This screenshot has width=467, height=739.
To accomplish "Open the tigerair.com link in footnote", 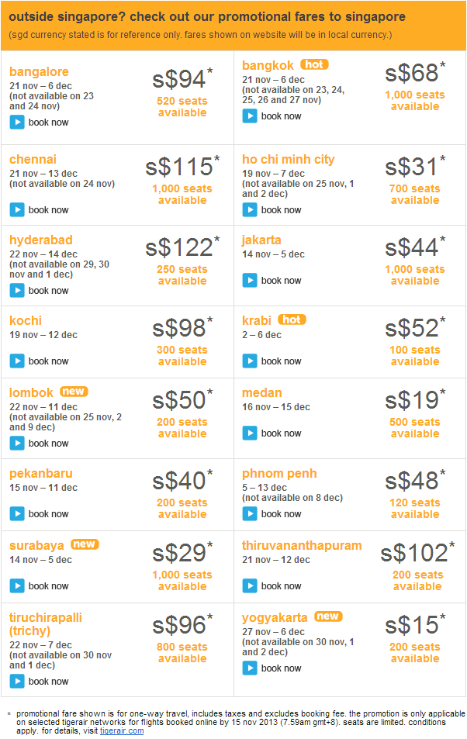I will pos(122,730).
